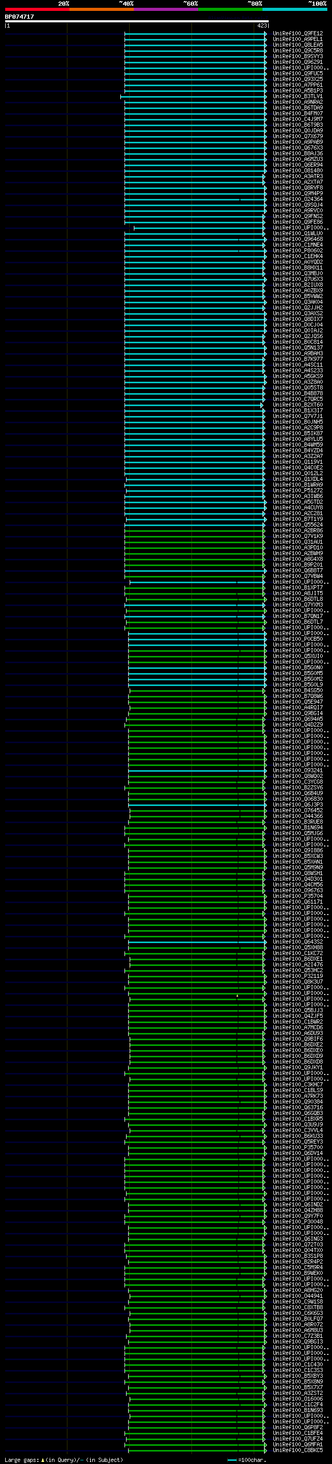
Task: Open hit UniRef100_B9SVY3
Action: point(298,56)
